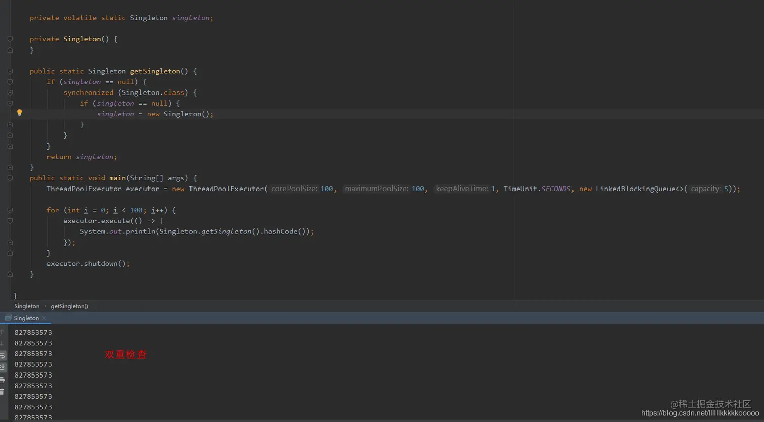Image resolution: width=764 pixels, height=422 pixels.
Task: Click the up-arrow icon in run panel
Action: 2,332
